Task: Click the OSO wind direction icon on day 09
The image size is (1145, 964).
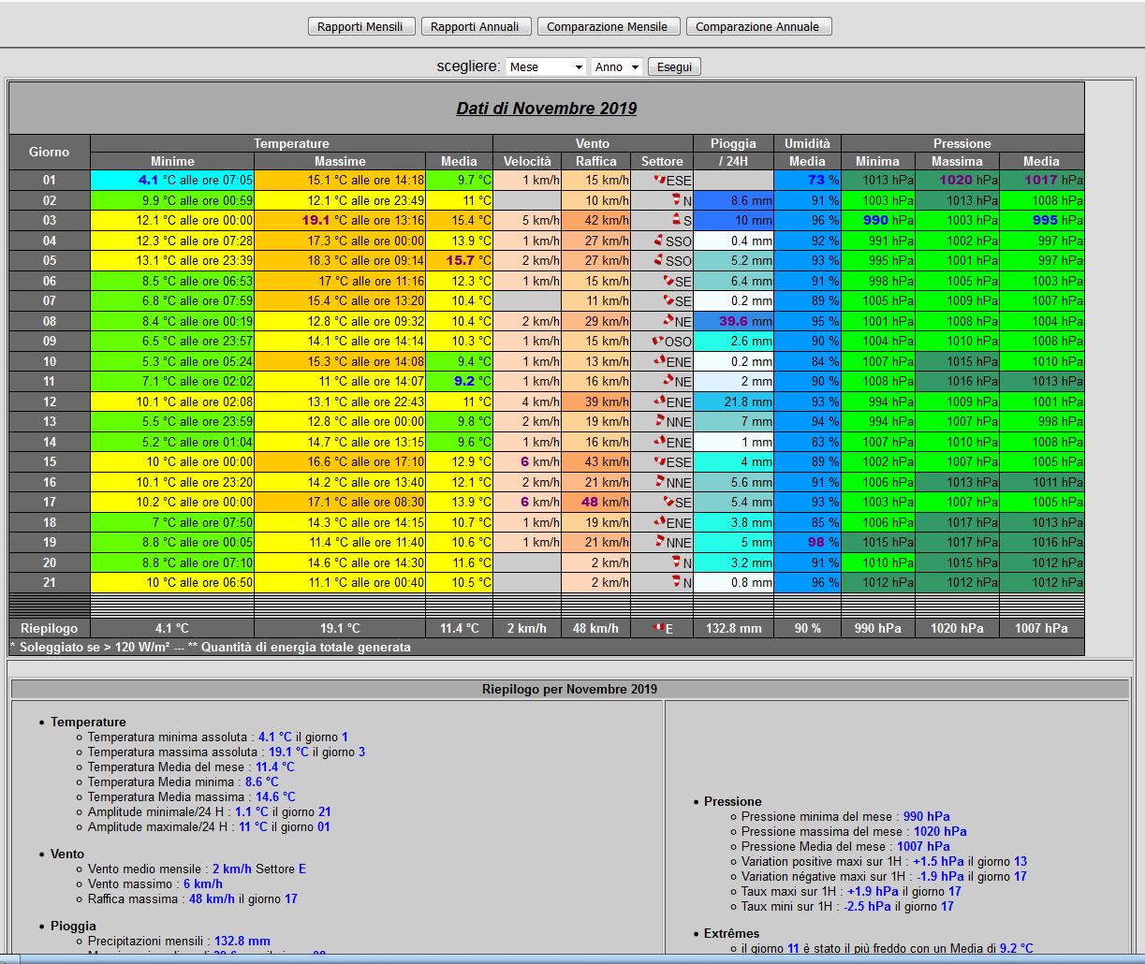Action: click(x=657, y=342)
